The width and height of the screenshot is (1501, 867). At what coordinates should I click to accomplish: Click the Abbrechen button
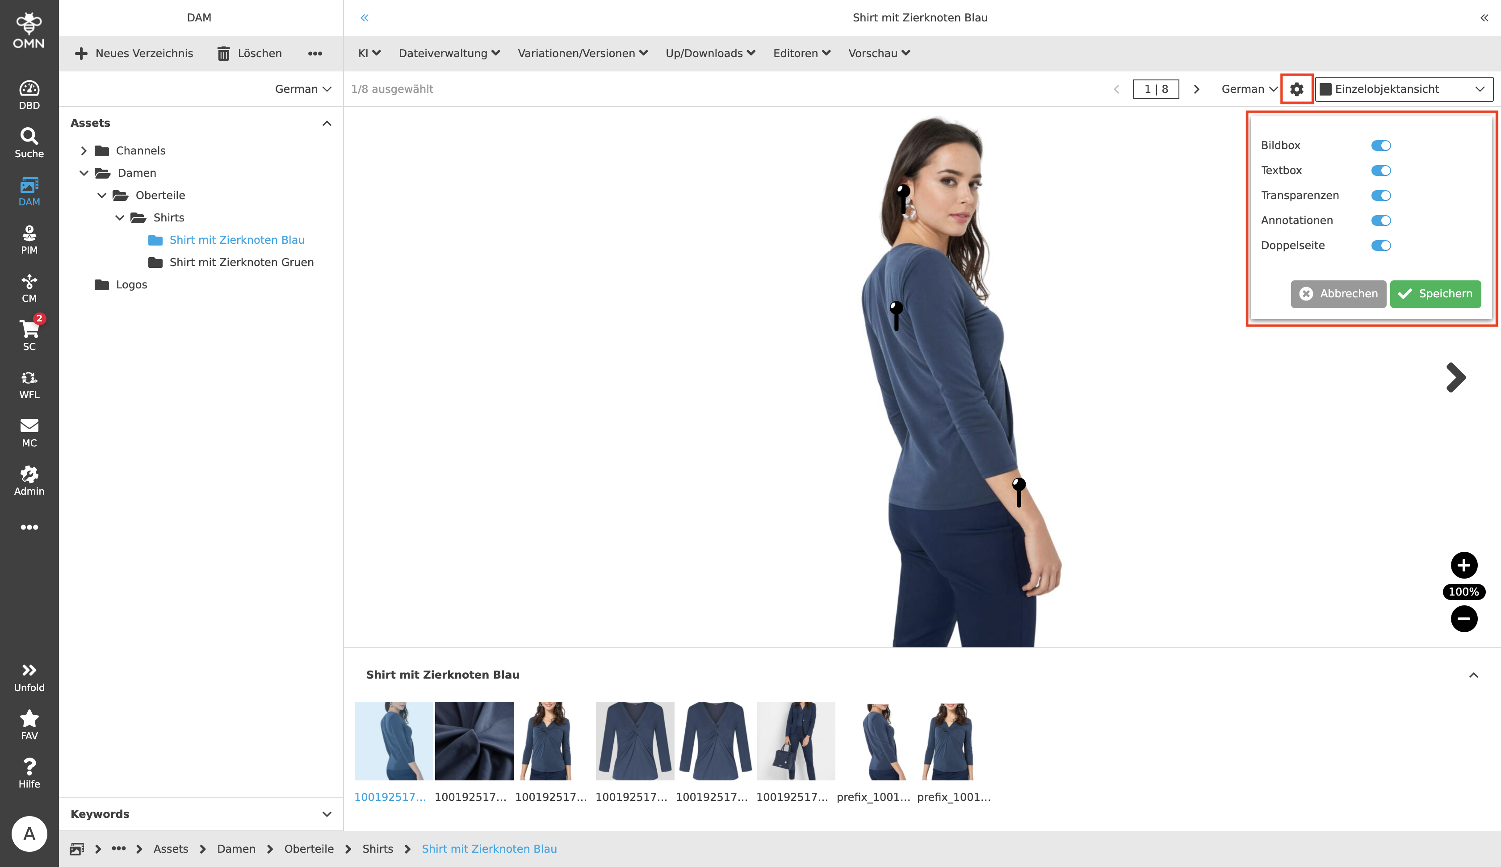click(1338, 294)
